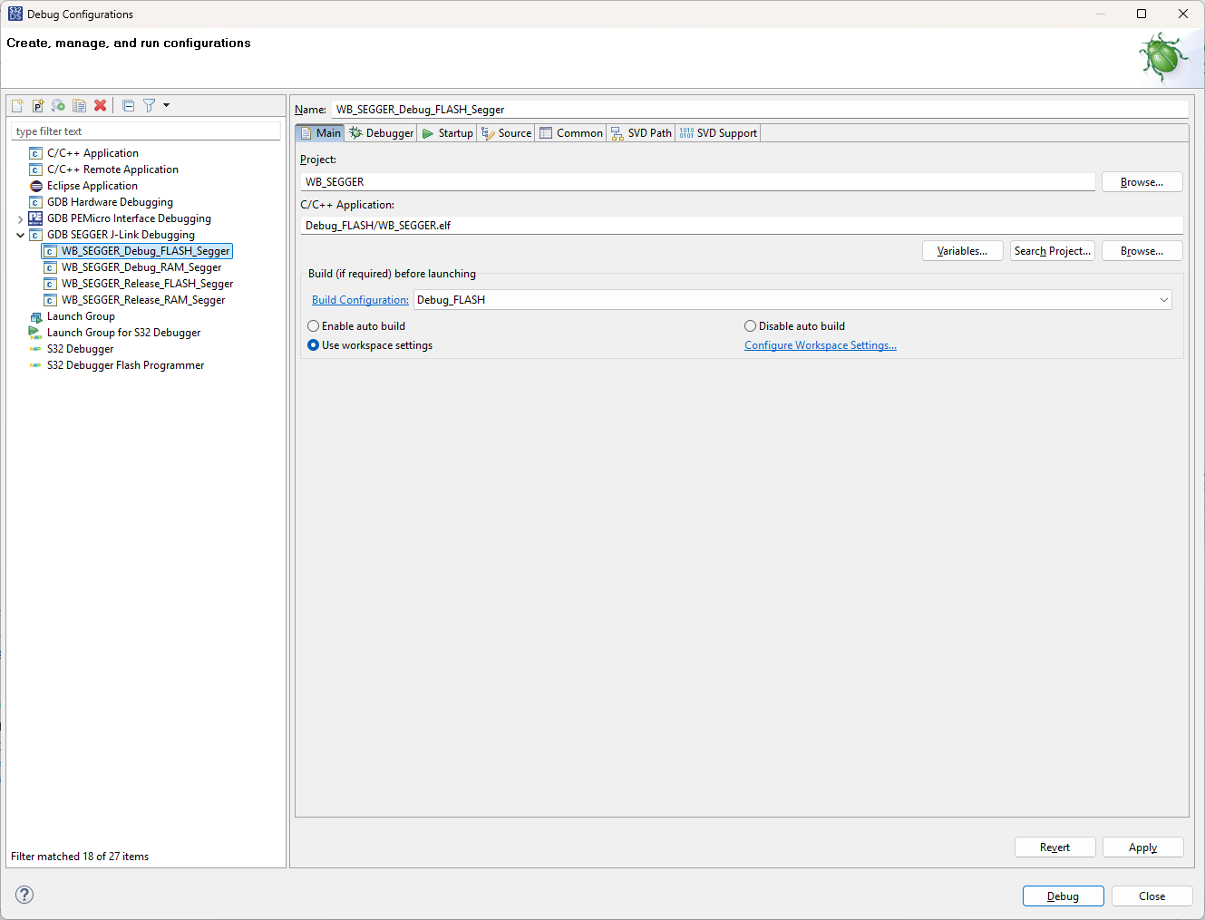Image resolution: width=1205 pixels, height=920 pixels.
Task: Click the Revert button
Action: tap(1055, 847)
